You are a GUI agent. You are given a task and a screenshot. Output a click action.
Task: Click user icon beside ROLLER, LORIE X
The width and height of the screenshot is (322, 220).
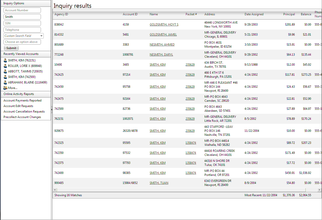5,66
